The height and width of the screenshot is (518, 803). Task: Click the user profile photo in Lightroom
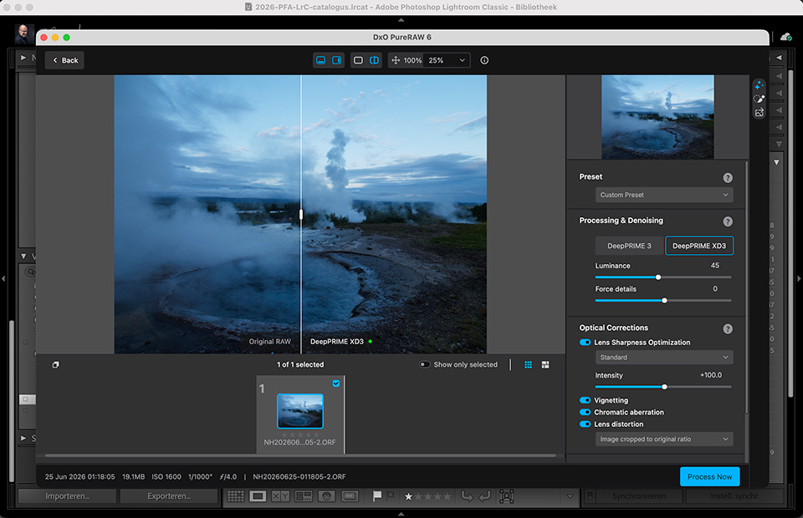coord(24,34)
